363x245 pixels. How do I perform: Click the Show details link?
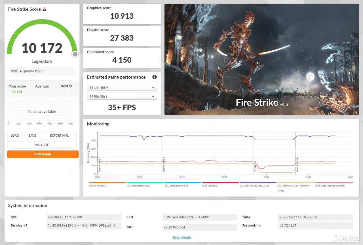click(181, 237)
